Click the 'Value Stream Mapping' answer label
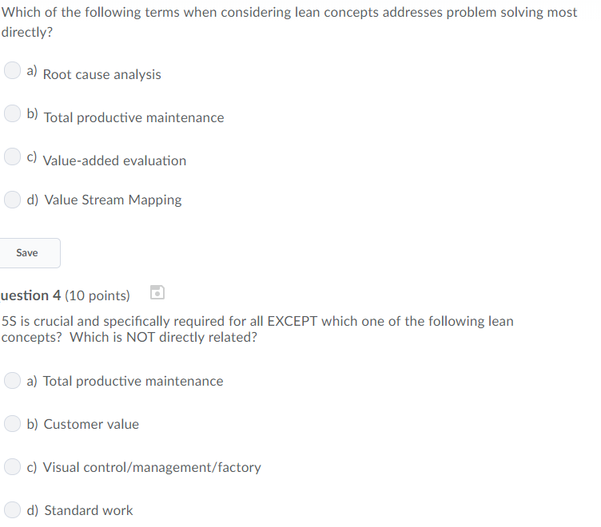This screenshot has width=601, height=527. (113, 200)
